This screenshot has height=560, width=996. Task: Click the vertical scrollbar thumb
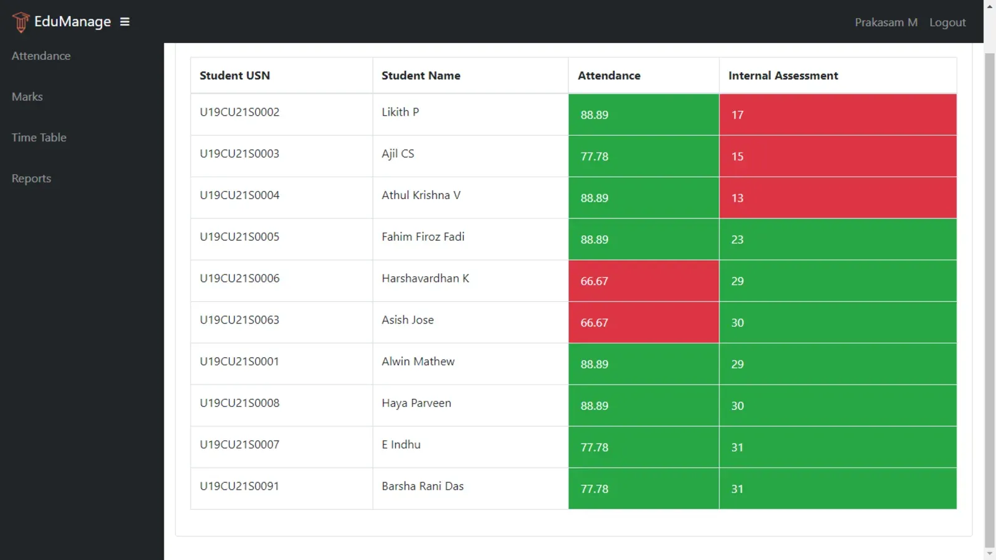point(989,299)
